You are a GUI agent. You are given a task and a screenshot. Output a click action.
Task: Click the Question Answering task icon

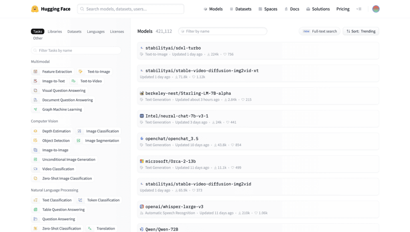[x=36, y=219]
